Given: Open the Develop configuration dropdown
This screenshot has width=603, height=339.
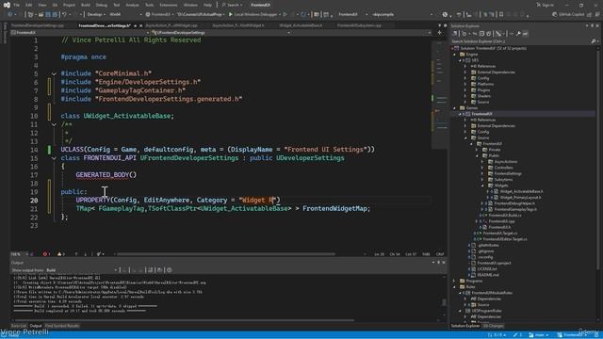Looking at the screenshot, I should coord(96,15).
